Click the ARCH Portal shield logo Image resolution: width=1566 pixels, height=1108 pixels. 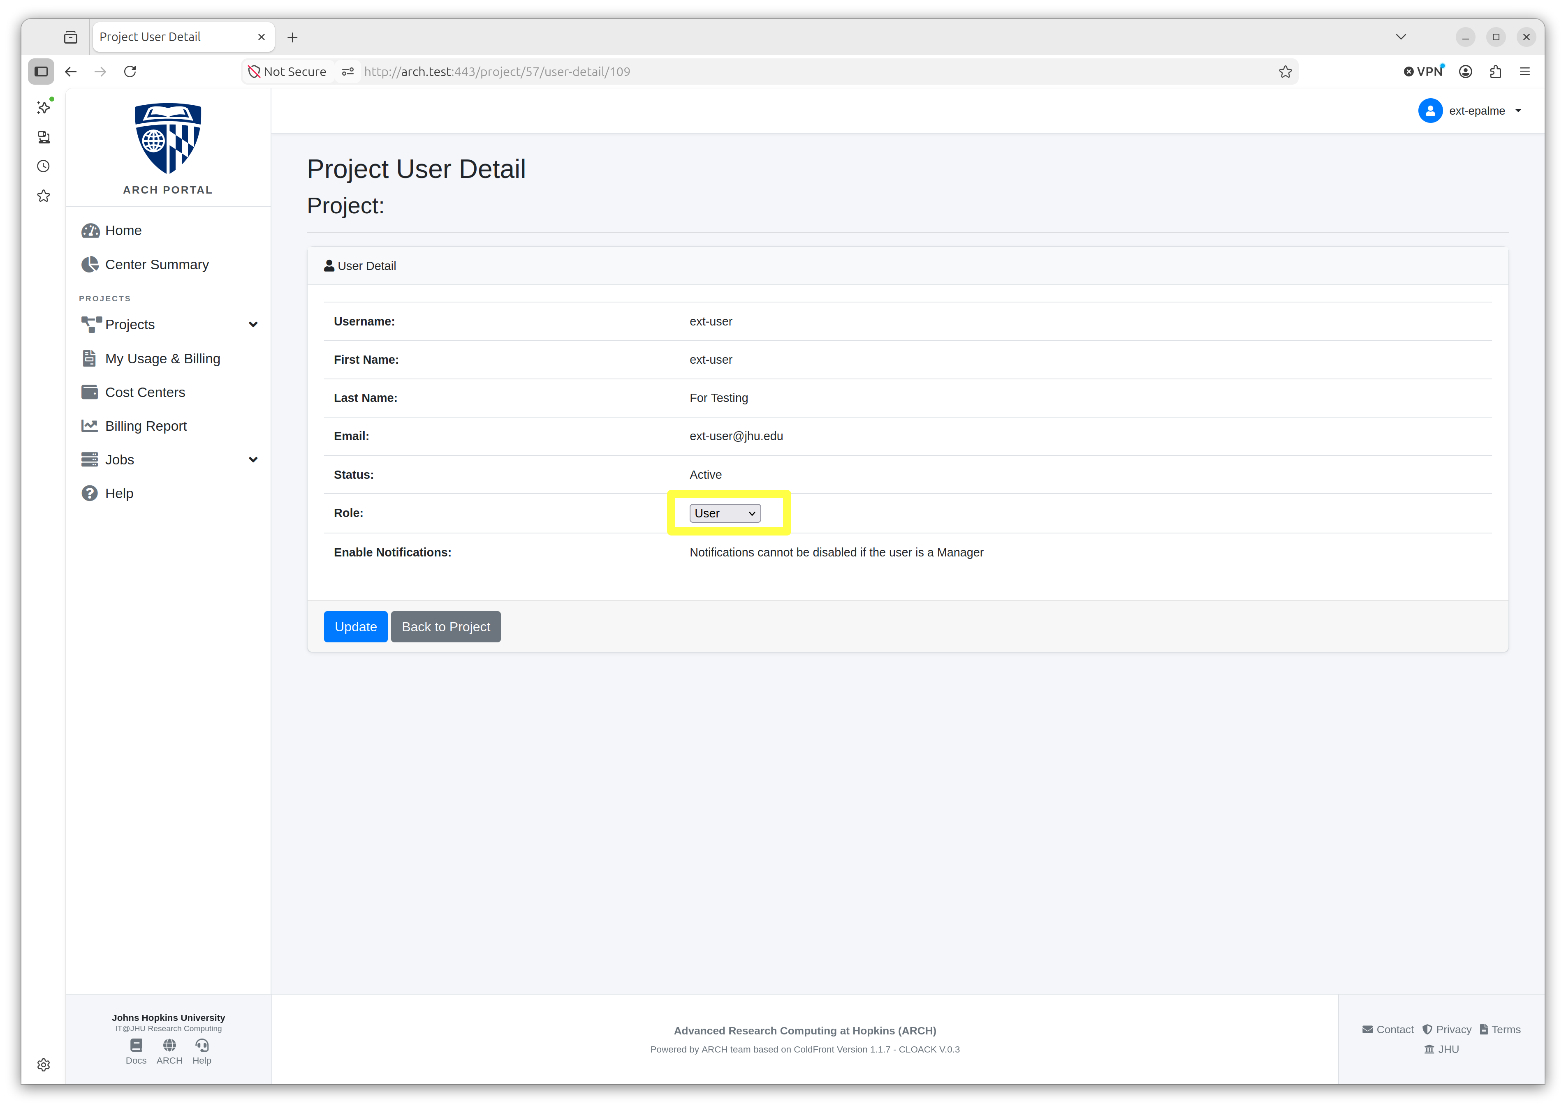click(x=168, y=138)
